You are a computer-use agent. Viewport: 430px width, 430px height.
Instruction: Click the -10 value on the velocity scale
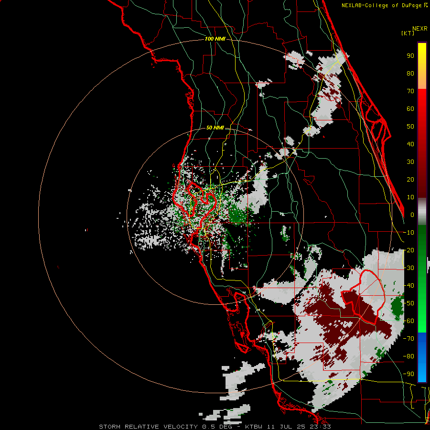408,233
